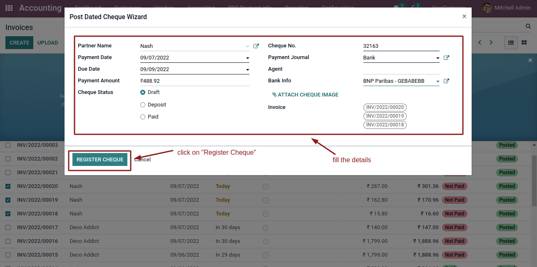Screen dimensions: 537x267
Task: Open activities clock icon with badge 2
Action: tap(415, 7)
